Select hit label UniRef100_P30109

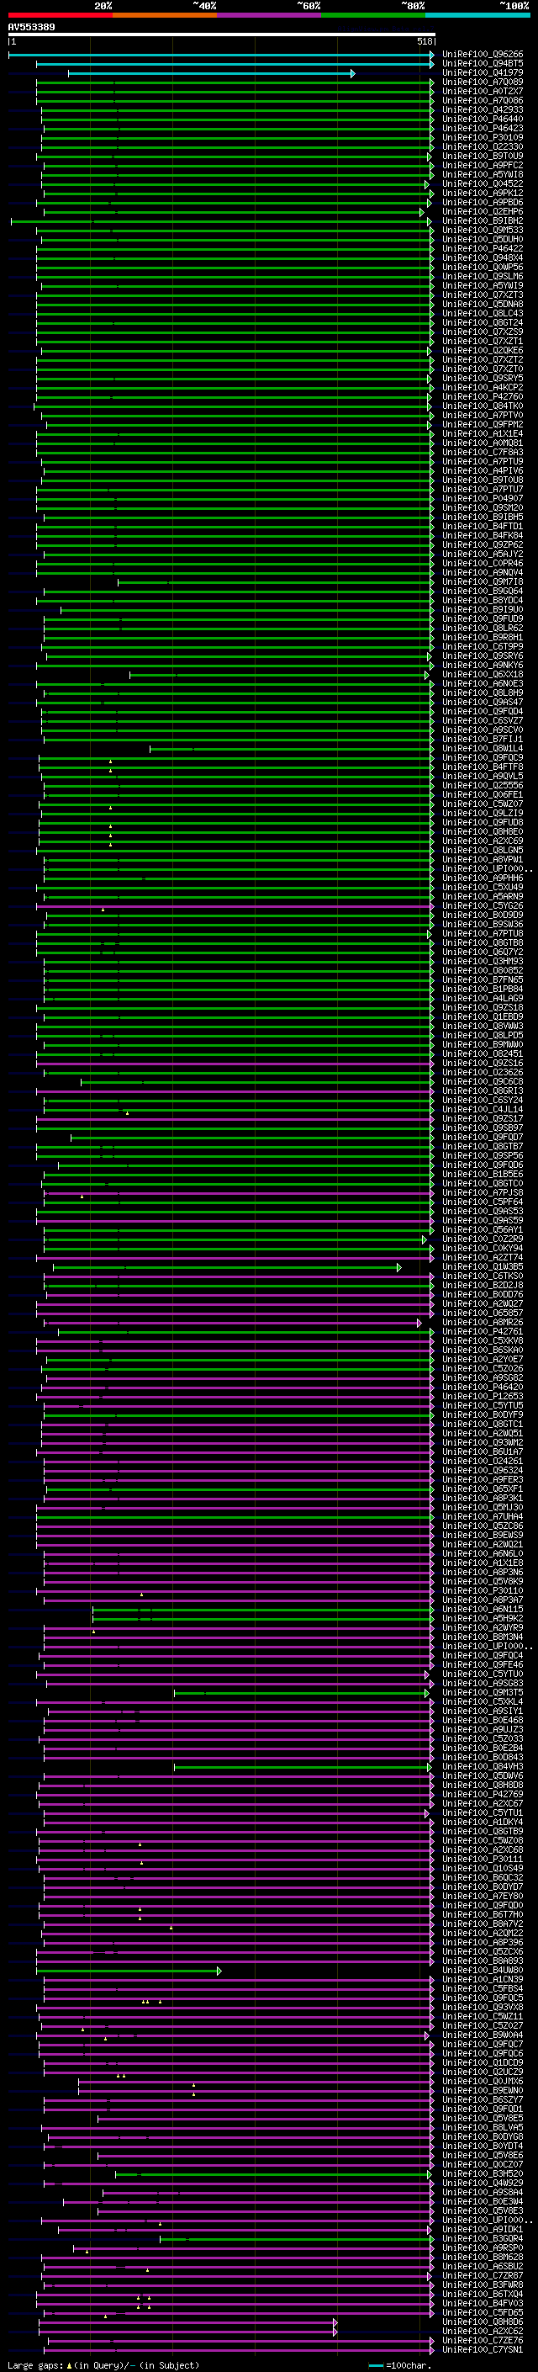tap(483, 137)
